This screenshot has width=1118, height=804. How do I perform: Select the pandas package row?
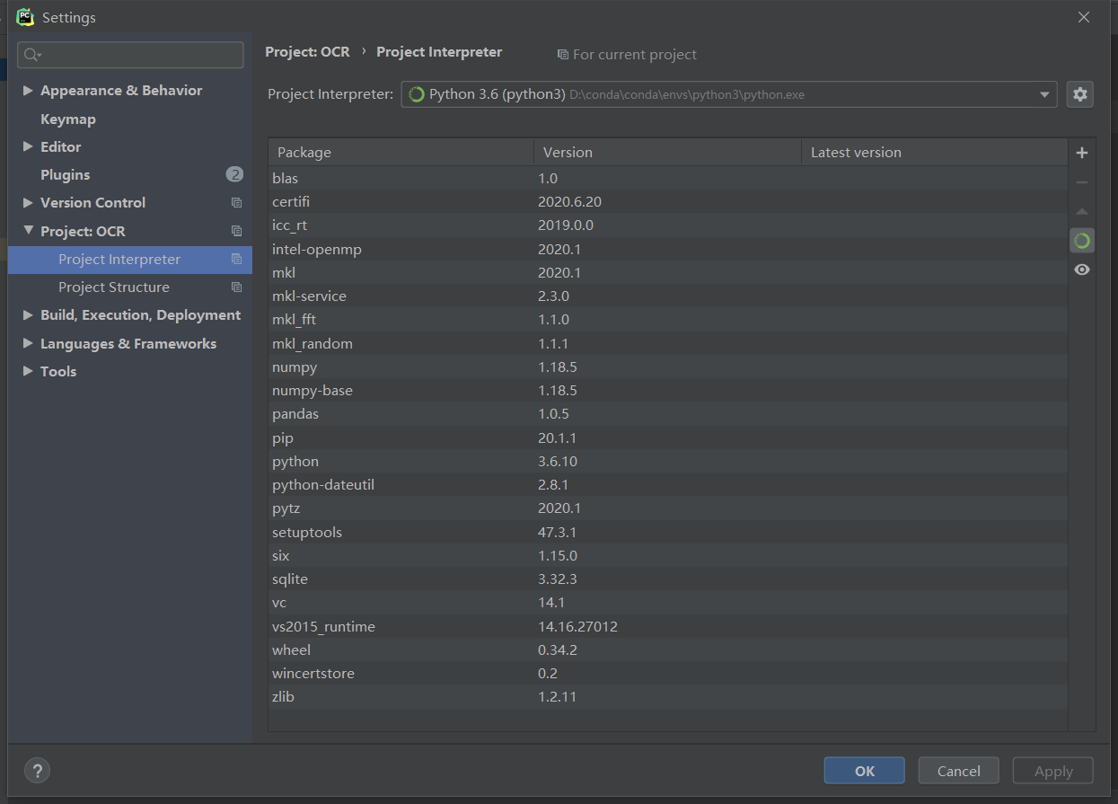pyautogui.click(x=668, y=413)
